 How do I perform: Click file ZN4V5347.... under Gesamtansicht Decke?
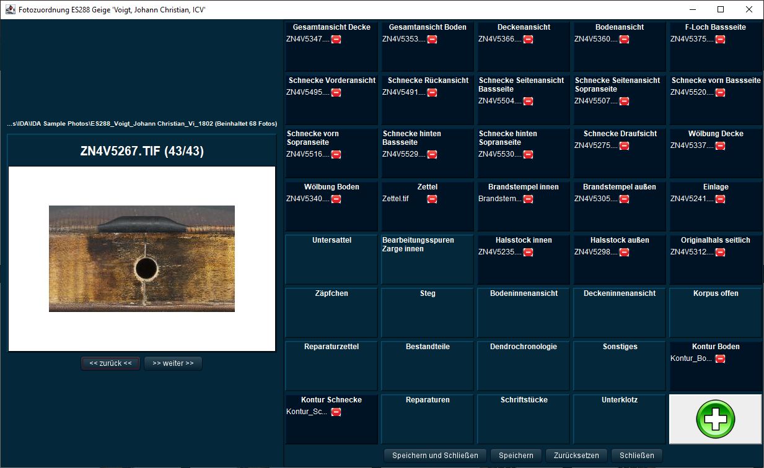[308, 40]
